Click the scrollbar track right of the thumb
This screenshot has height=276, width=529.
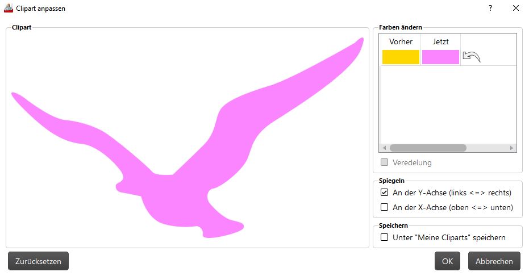[487, 148]
